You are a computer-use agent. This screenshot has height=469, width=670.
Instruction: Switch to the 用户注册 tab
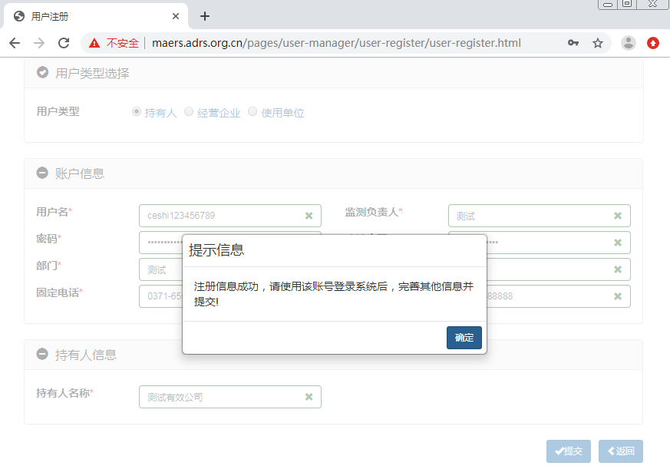click(92, 16)
